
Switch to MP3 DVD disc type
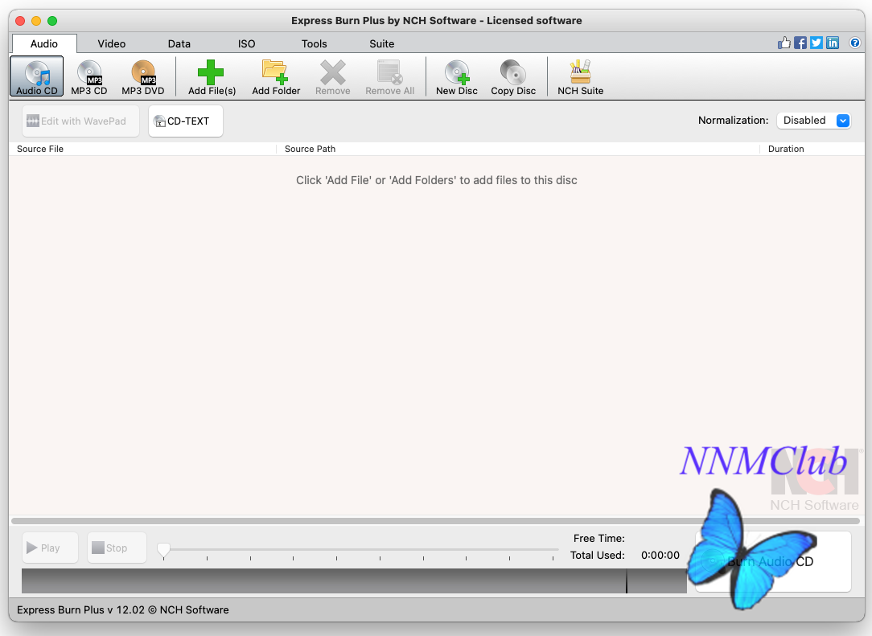click(143, 76)
